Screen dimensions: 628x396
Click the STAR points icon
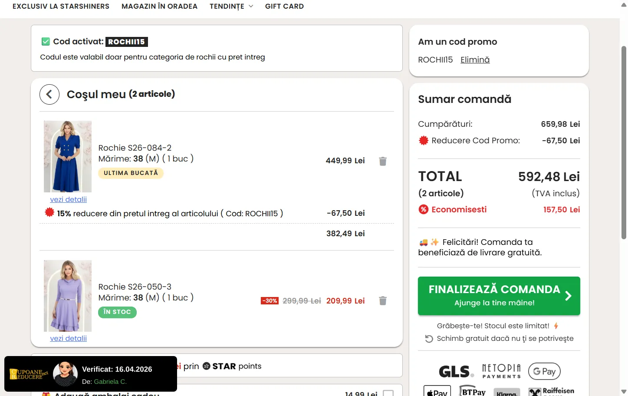pos(207,366)
